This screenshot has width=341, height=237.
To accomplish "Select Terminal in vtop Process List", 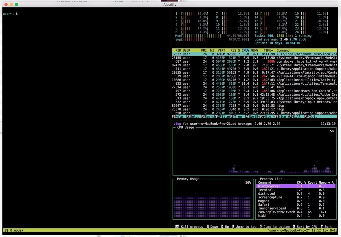I will [296, 190].
